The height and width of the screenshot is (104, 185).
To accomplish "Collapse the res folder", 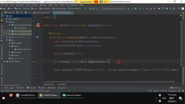I will coord(7,40).
